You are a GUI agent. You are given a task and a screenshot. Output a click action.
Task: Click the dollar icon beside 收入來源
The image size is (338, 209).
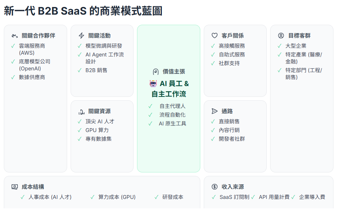[x=215, y=187]
